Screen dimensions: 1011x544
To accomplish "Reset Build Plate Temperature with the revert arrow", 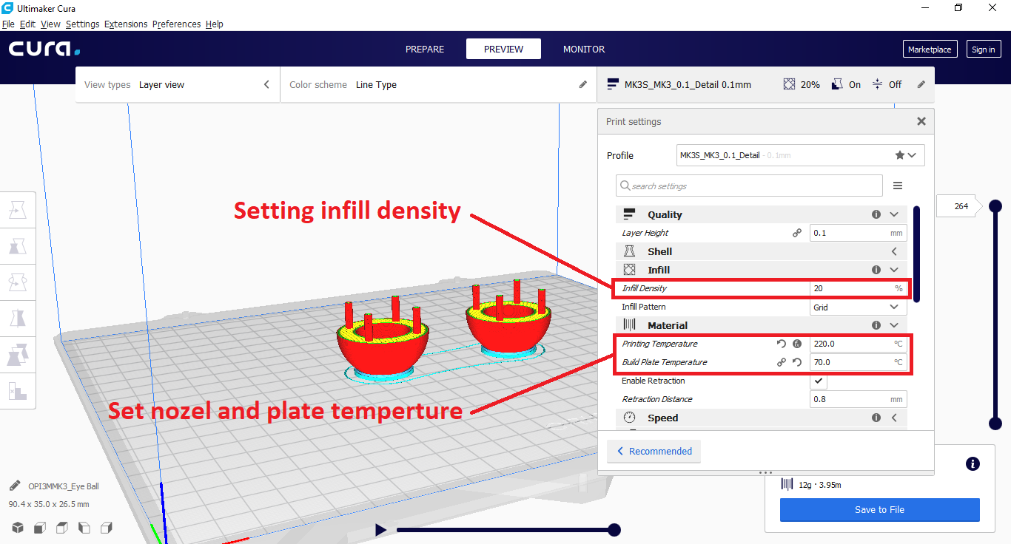I will pos(797,362).
